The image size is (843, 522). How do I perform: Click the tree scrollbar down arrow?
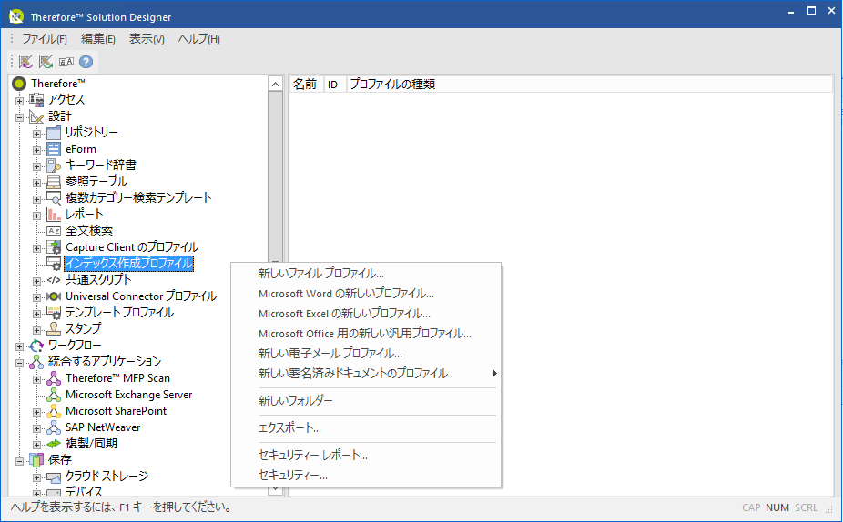pyautogui.click(x=275, y=488)
